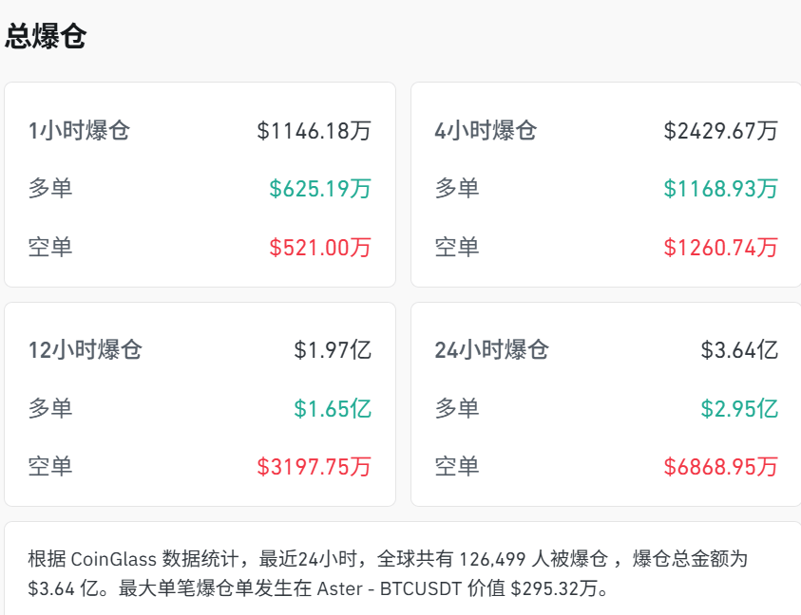Click the 多单 label in 24小时爆仓 card
Image resolution: width=801 pixels, height=615 pixels.
[x=457, y=409]
